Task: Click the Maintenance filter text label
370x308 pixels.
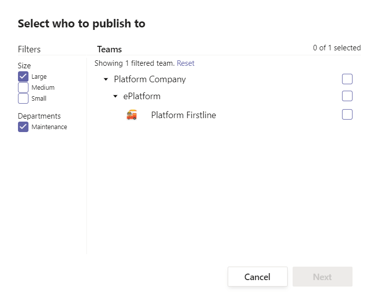Action: click(49, 127)
